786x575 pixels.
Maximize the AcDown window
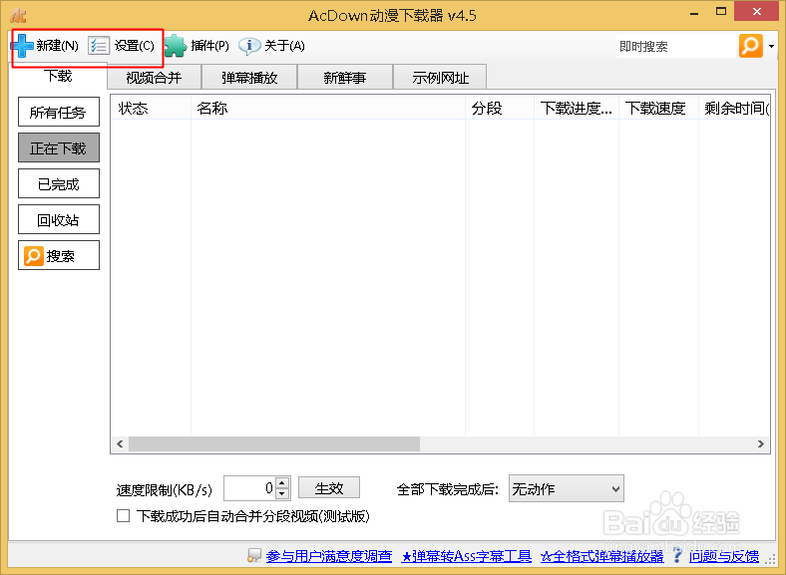coord(721,12)
